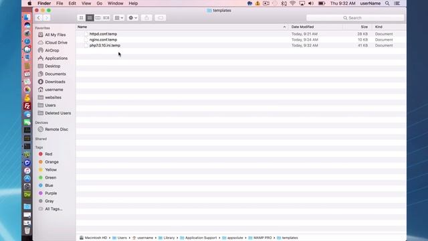The image size is (428, 241).
Task: Open Deleted Users folder in sidebar
Action: 58,113
